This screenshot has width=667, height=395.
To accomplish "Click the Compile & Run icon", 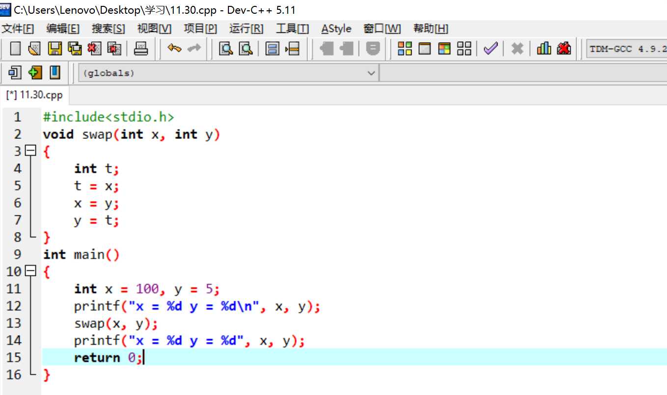I will point(445,49).
